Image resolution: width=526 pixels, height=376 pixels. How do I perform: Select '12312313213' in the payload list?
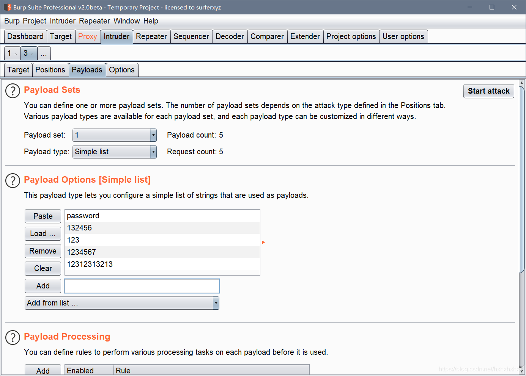click(x=162, y=264)
